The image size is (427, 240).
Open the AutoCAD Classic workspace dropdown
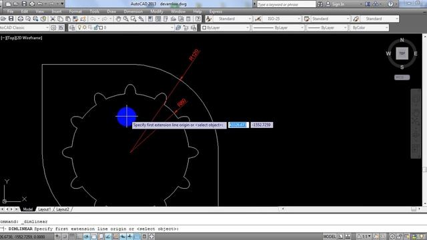[25, 27]
